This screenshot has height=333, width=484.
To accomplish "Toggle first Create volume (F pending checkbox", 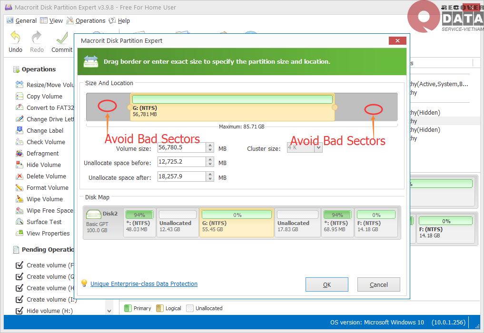I will tap(19, 265).
